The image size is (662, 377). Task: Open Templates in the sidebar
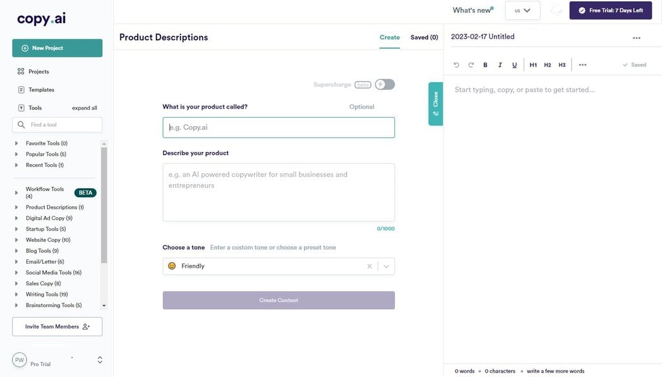coord(41,90)
